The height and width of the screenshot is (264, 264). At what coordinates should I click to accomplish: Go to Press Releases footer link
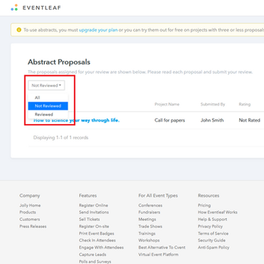(33, 226)
